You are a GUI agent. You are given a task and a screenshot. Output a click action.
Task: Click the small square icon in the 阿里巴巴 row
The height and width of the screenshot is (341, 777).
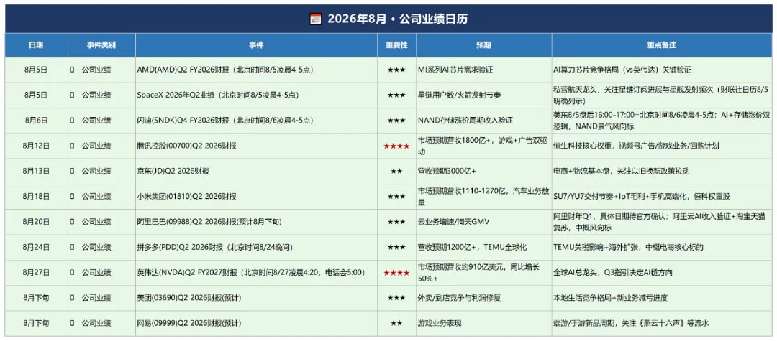click(x=73, y=221)
